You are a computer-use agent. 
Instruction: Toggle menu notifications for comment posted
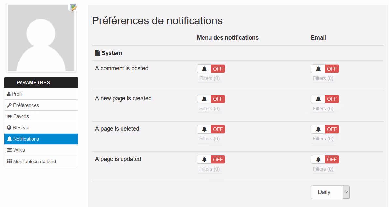click(211, 69)
